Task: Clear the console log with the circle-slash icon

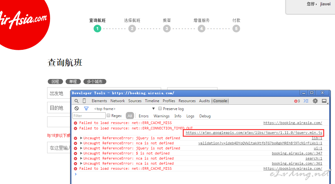Action: coord(76,108)
